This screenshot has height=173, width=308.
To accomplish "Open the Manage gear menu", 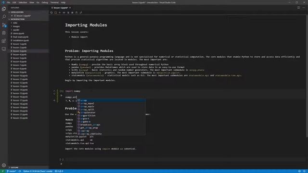I will click(x=4, y=165).
